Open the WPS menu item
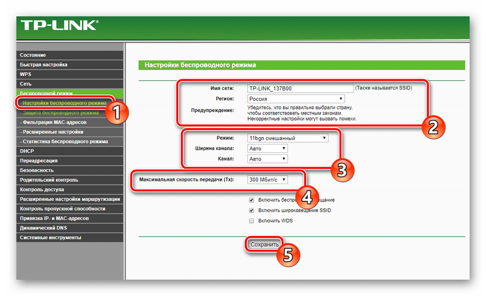This screenshot has height=296, width=486. 70,74
